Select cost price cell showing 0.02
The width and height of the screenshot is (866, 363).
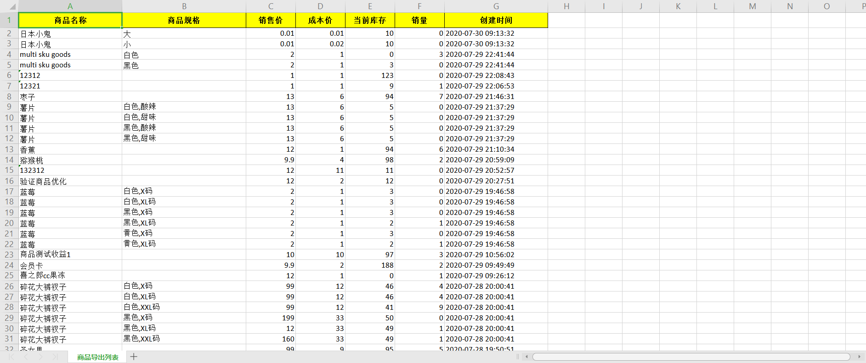(320, 44)
